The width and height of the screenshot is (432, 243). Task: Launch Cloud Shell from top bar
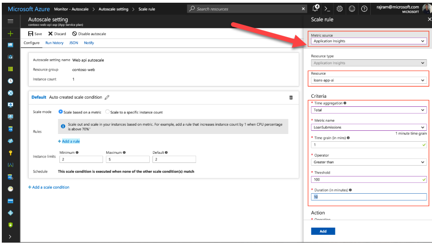pyautogui.click(x=327, y=9)
